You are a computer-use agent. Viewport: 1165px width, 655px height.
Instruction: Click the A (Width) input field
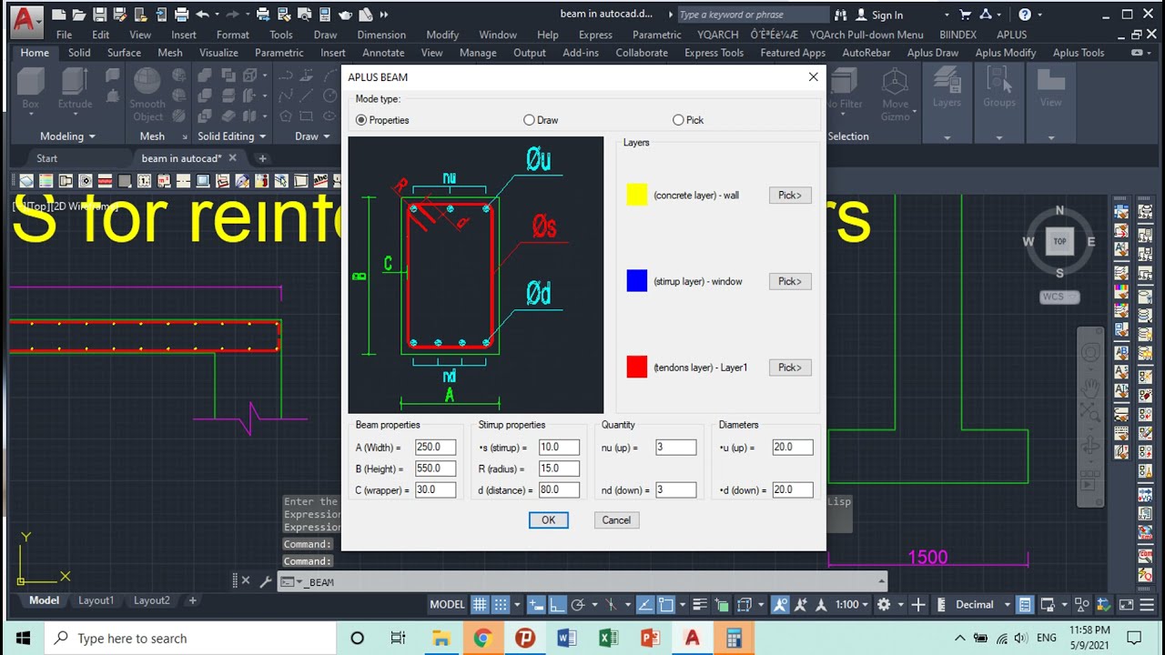point(435,448)
